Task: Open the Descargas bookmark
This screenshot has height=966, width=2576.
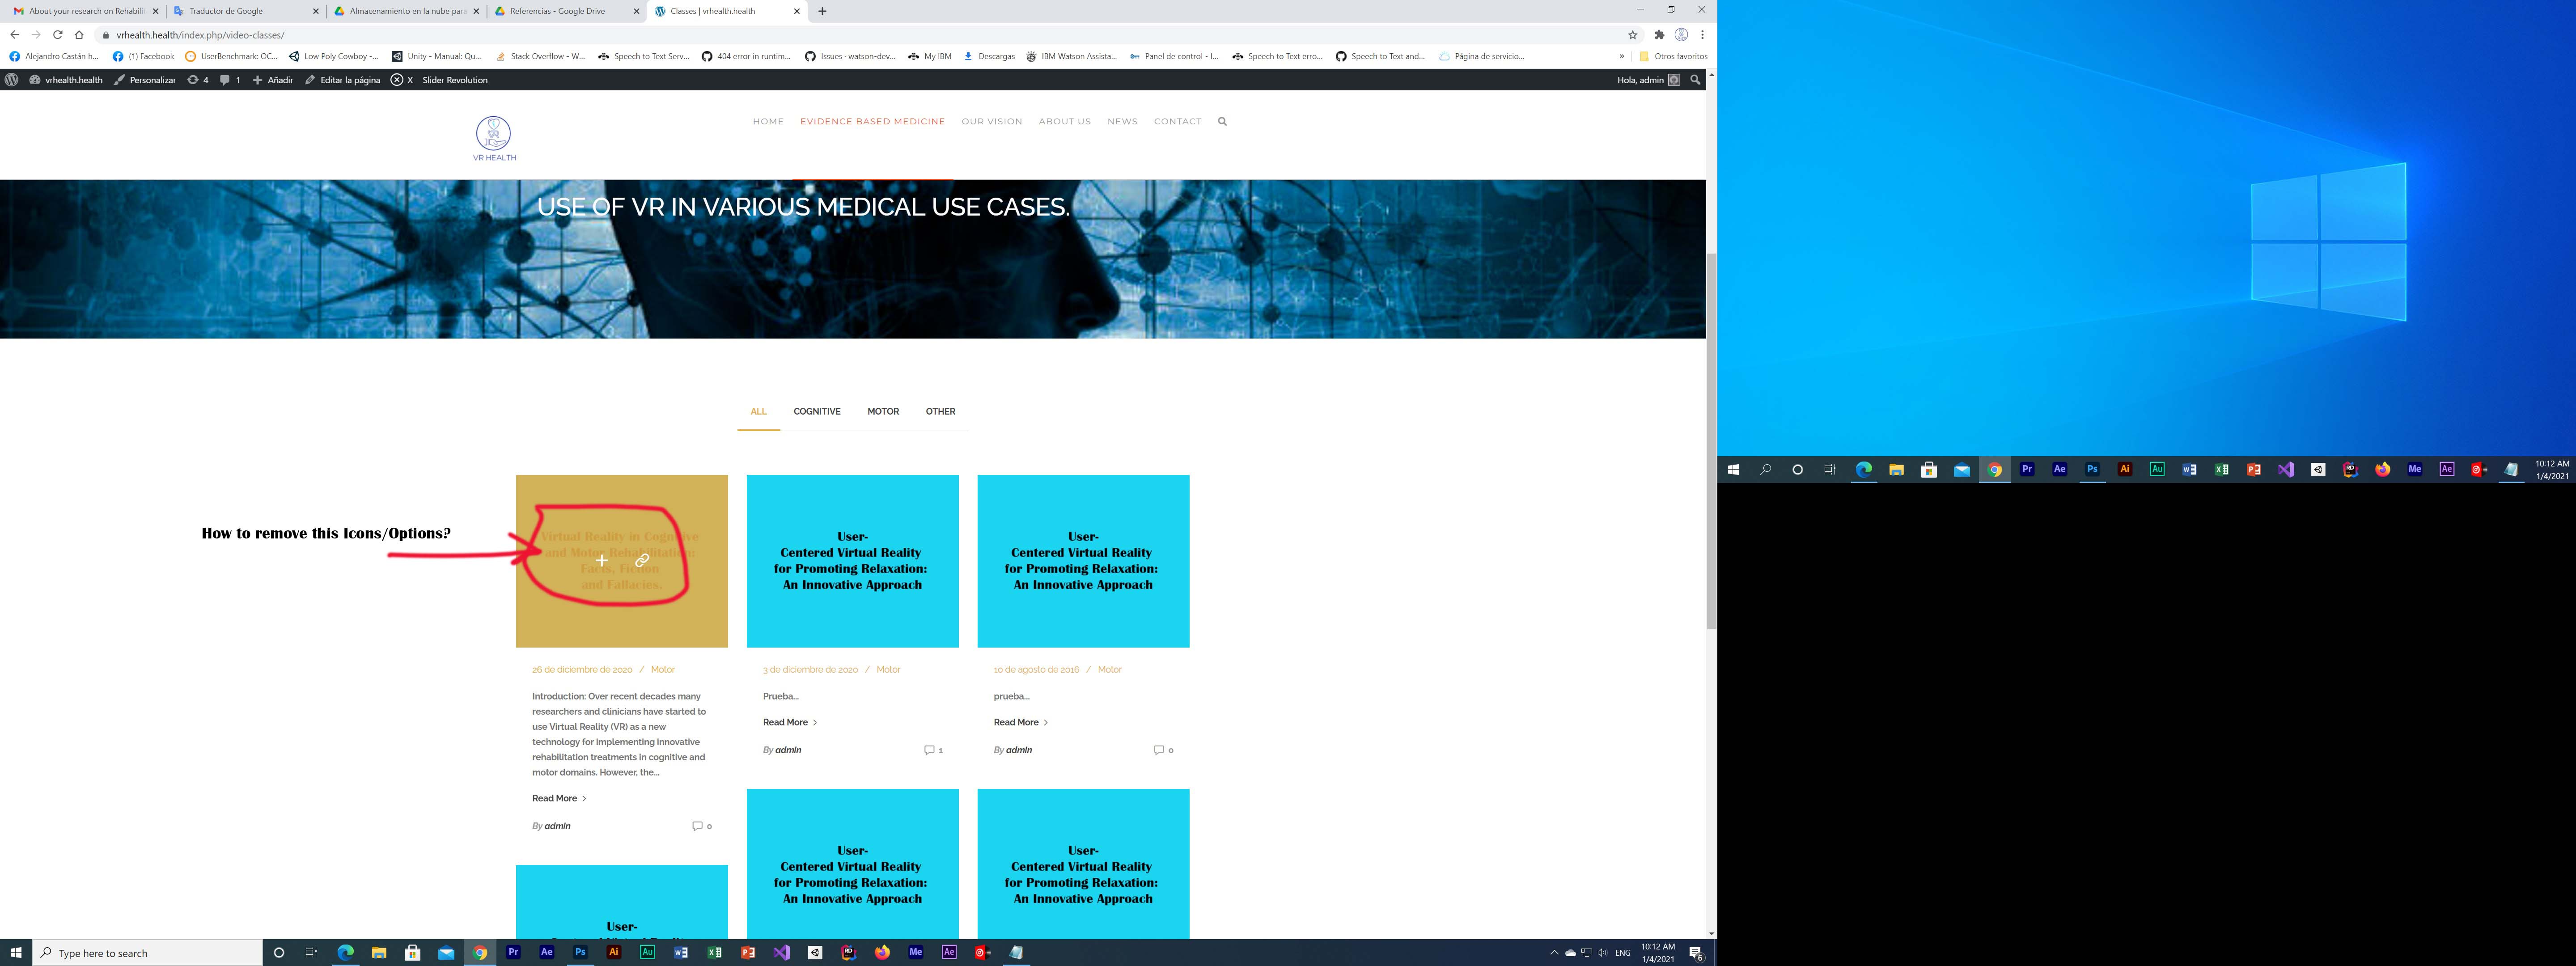Action: [x=989, y=56]
